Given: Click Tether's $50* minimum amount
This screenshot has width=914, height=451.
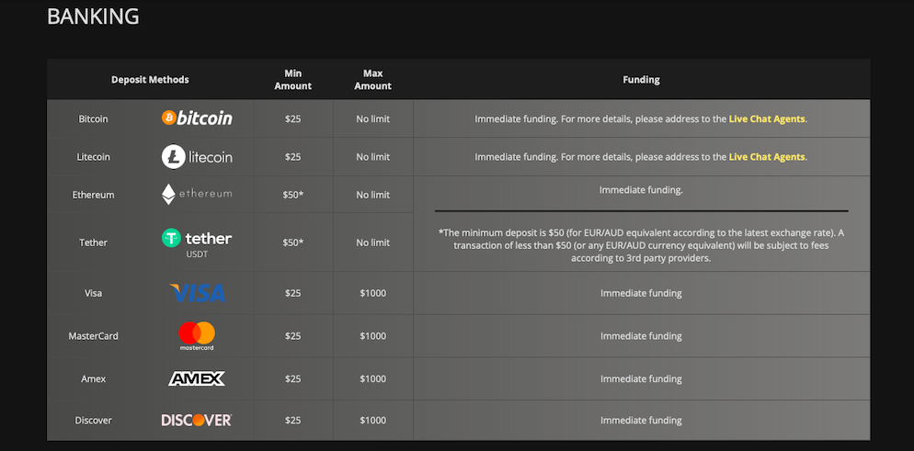Looking at the screenshot, I should point(293,242).
